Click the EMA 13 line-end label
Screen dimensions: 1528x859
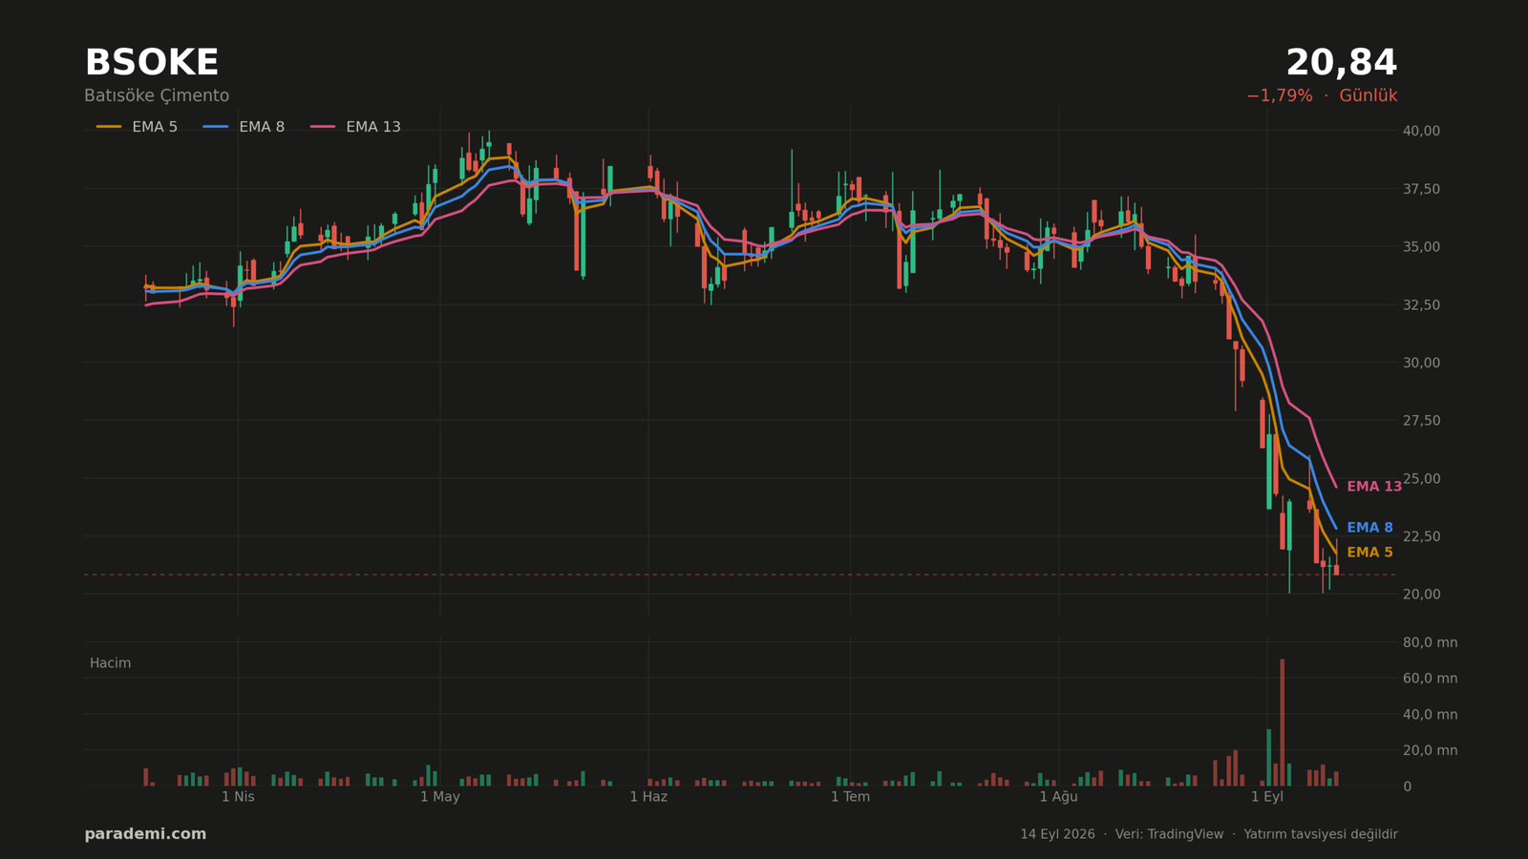point(1374,487)
